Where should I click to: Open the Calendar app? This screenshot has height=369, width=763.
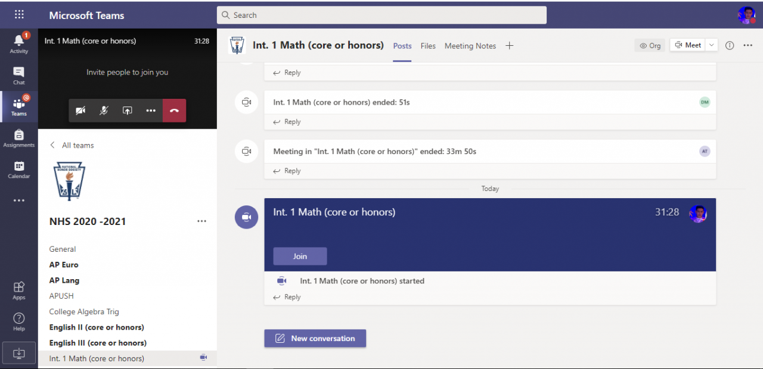pos(19,170)
